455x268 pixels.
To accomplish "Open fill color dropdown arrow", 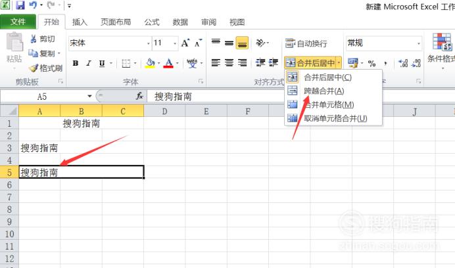I will [158, 63].
